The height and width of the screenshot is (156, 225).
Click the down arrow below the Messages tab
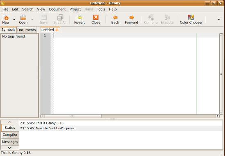click(10, 147)
